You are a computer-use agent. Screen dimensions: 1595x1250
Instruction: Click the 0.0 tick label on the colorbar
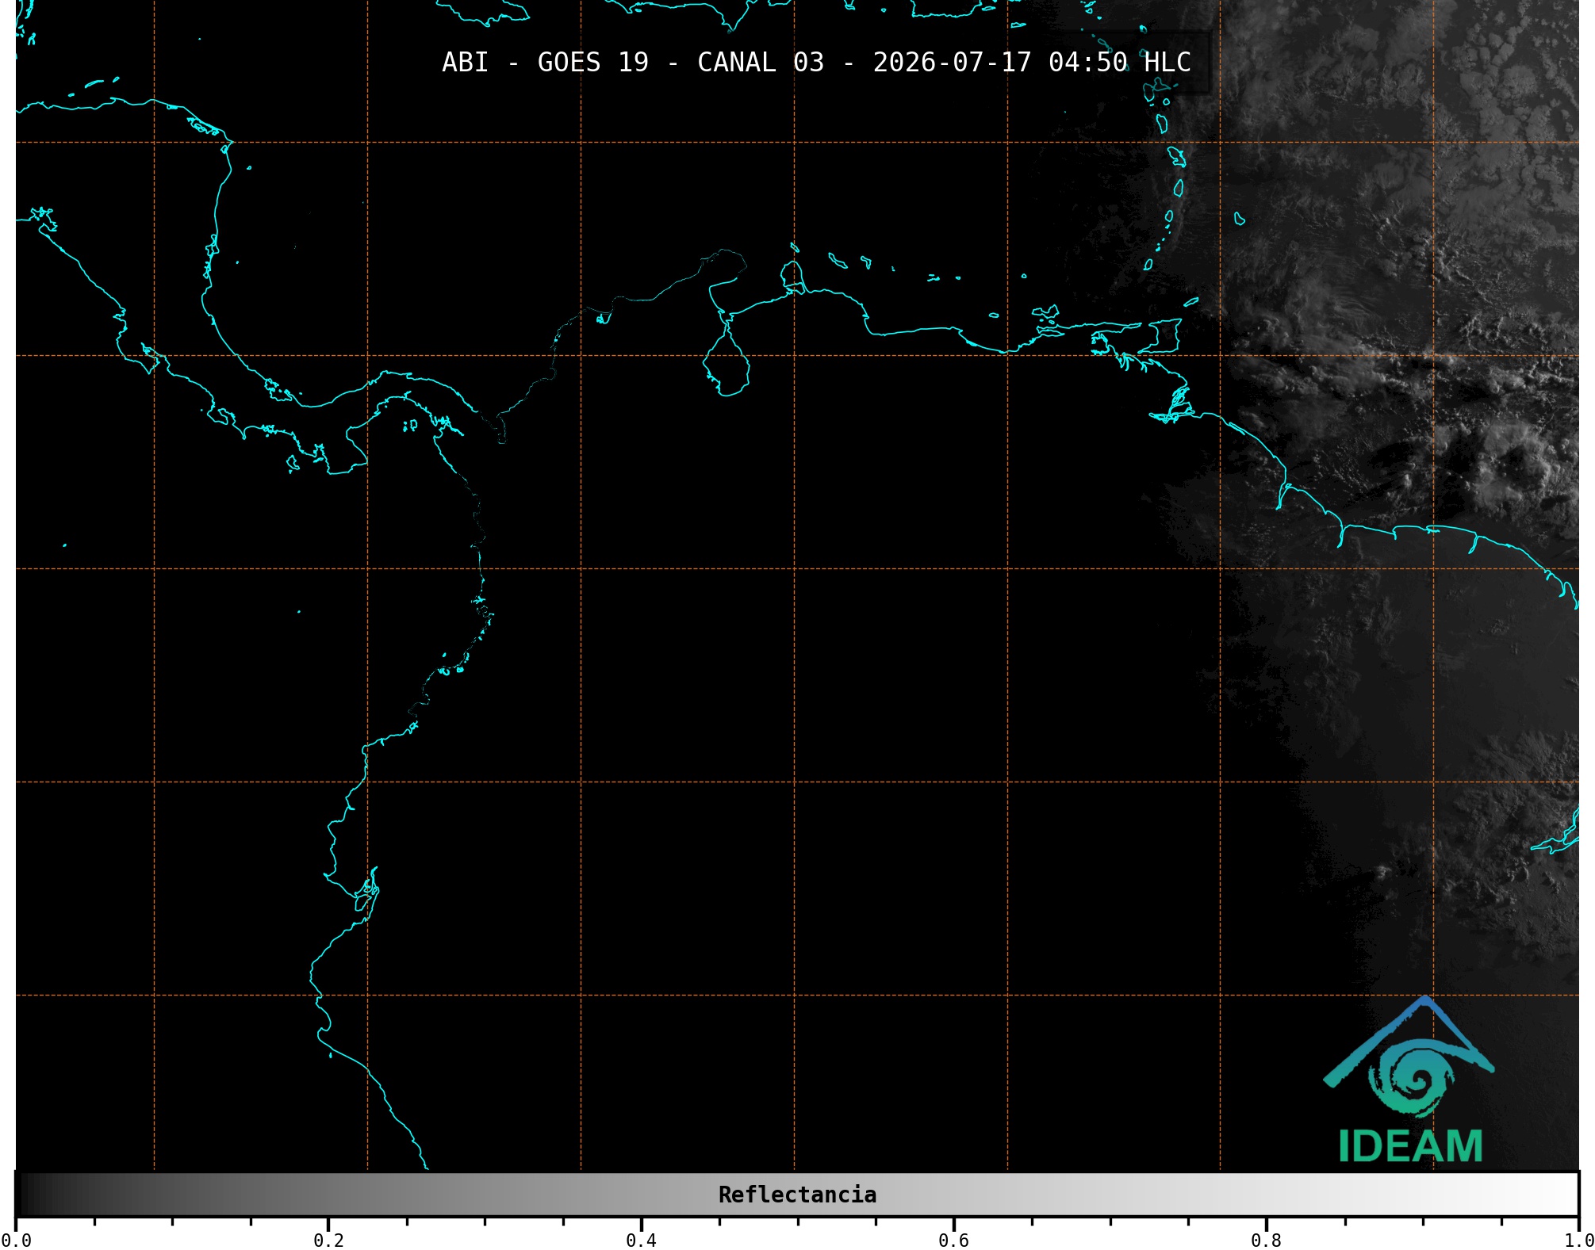(16, 1240)
